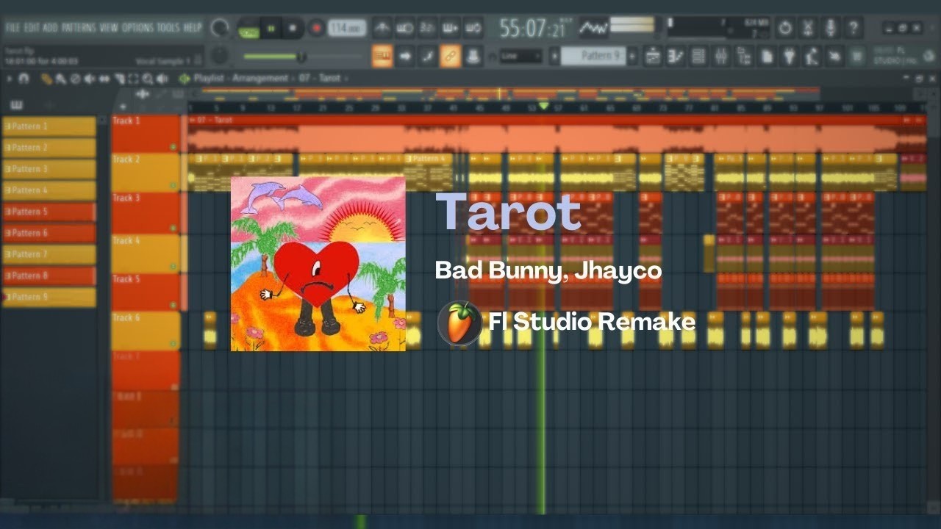
Task: Select the Select tool in playlist
Action: (133, 79)
